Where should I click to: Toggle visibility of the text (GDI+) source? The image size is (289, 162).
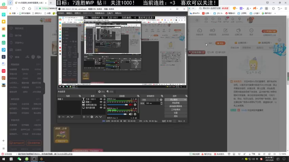tap(101, 99)
